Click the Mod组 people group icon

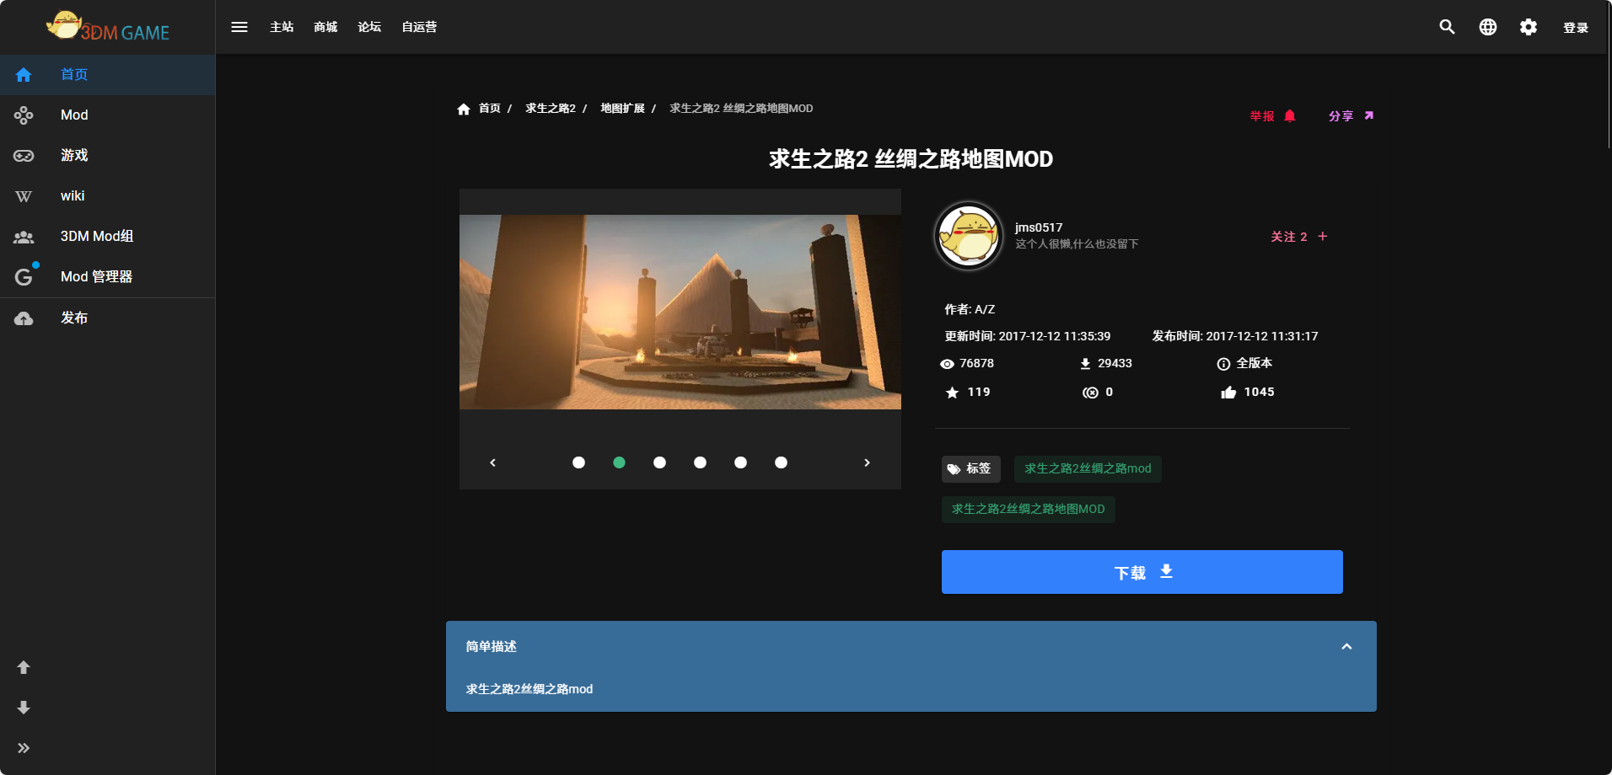click(24, 237)
